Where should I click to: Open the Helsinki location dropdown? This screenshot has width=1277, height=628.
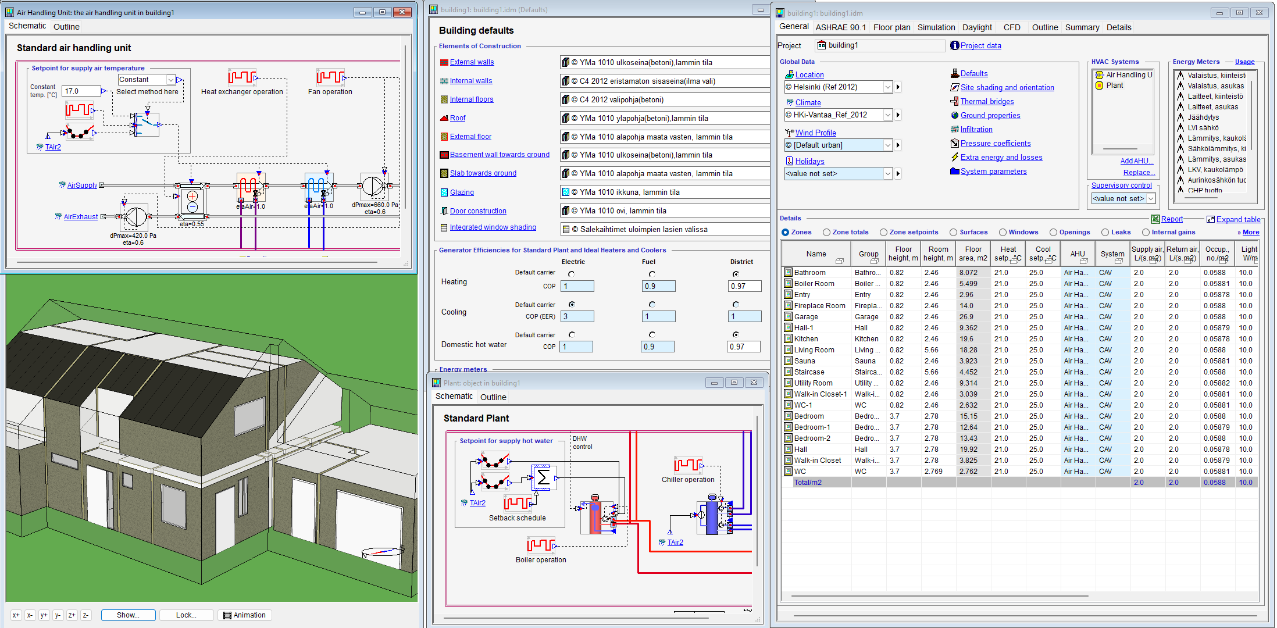click(888, 87)
